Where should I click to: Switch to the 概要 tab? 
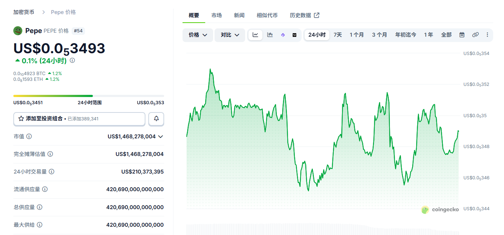click(x=194, y=15)
